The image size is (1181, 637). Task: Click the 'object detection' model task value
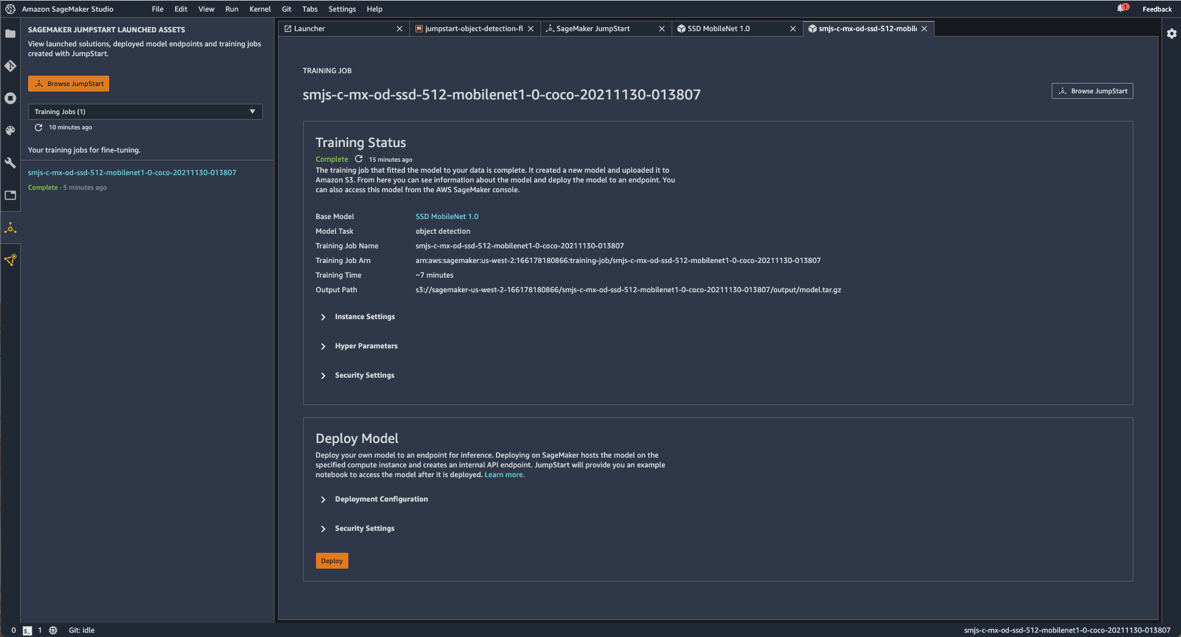tap(443, 231)
